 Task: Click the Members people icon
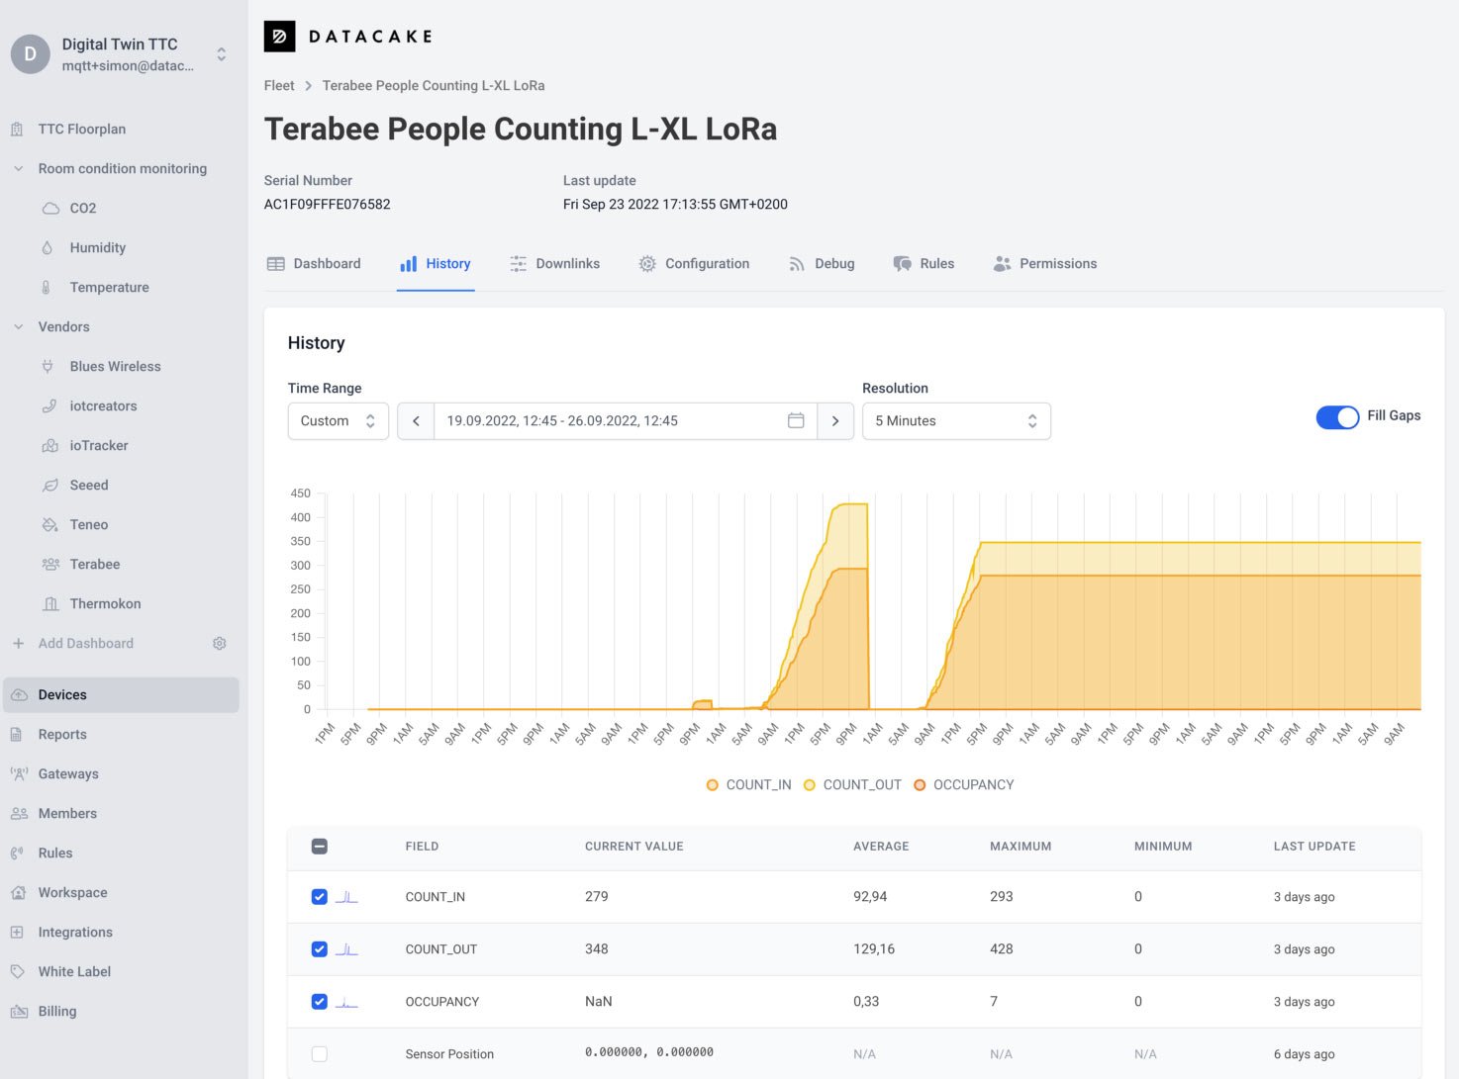(x=19, y=814)
